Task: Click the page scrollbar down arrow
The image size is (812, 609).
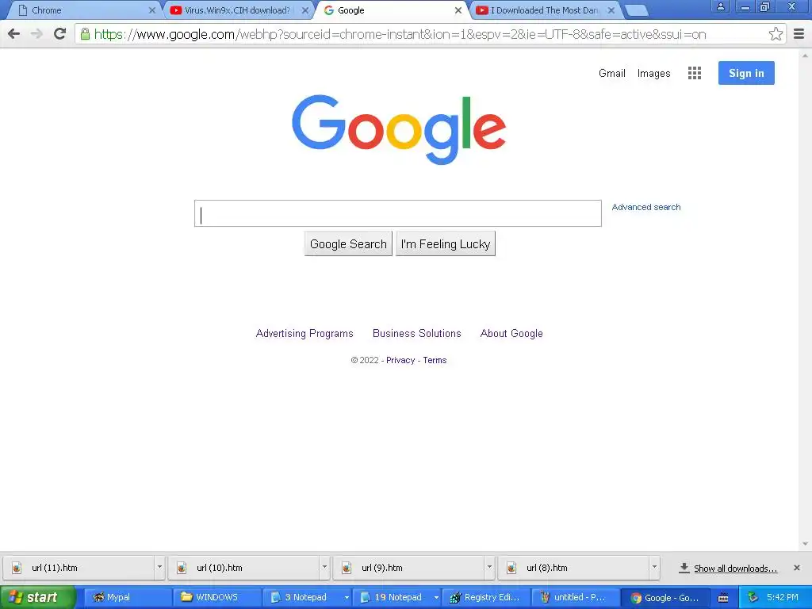Action: [x=805, y=544]
